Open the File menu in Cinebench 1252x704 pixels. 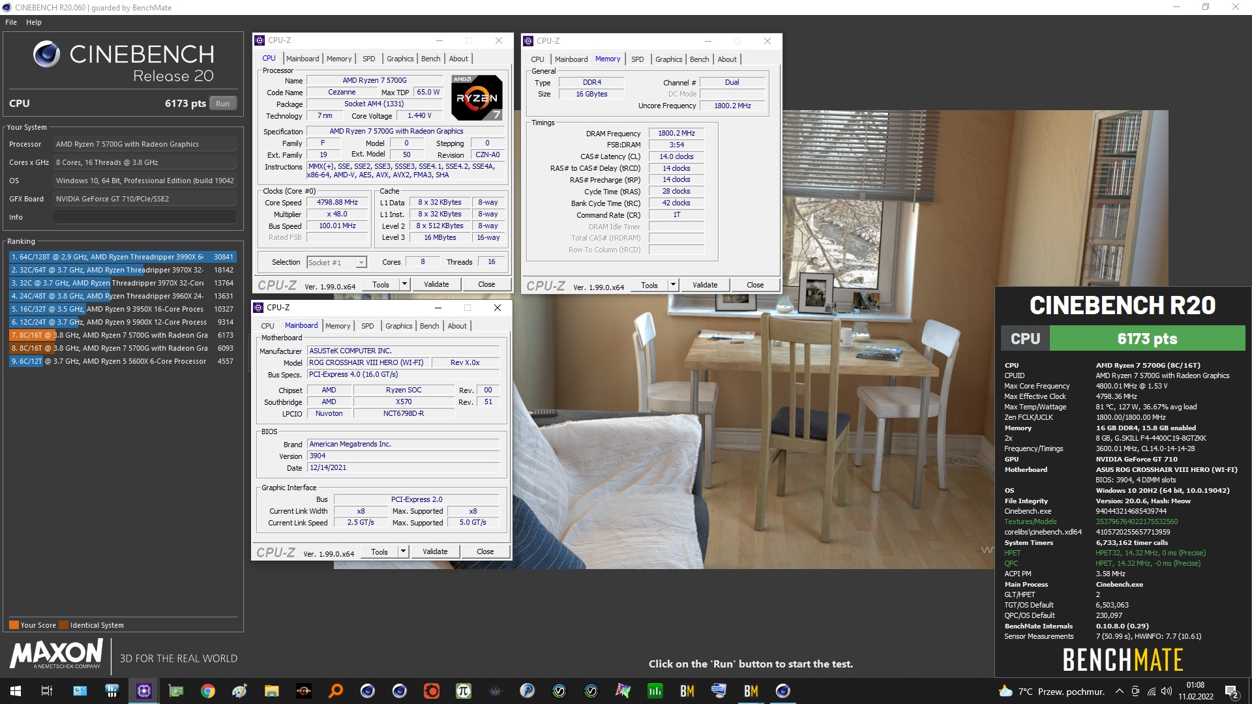pos(11,22)
